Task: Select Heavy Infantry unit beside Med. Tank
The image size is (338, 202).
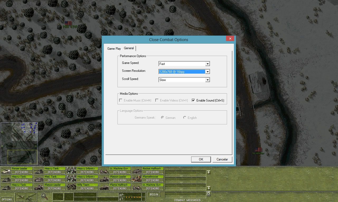Action: tap(82, 179)
